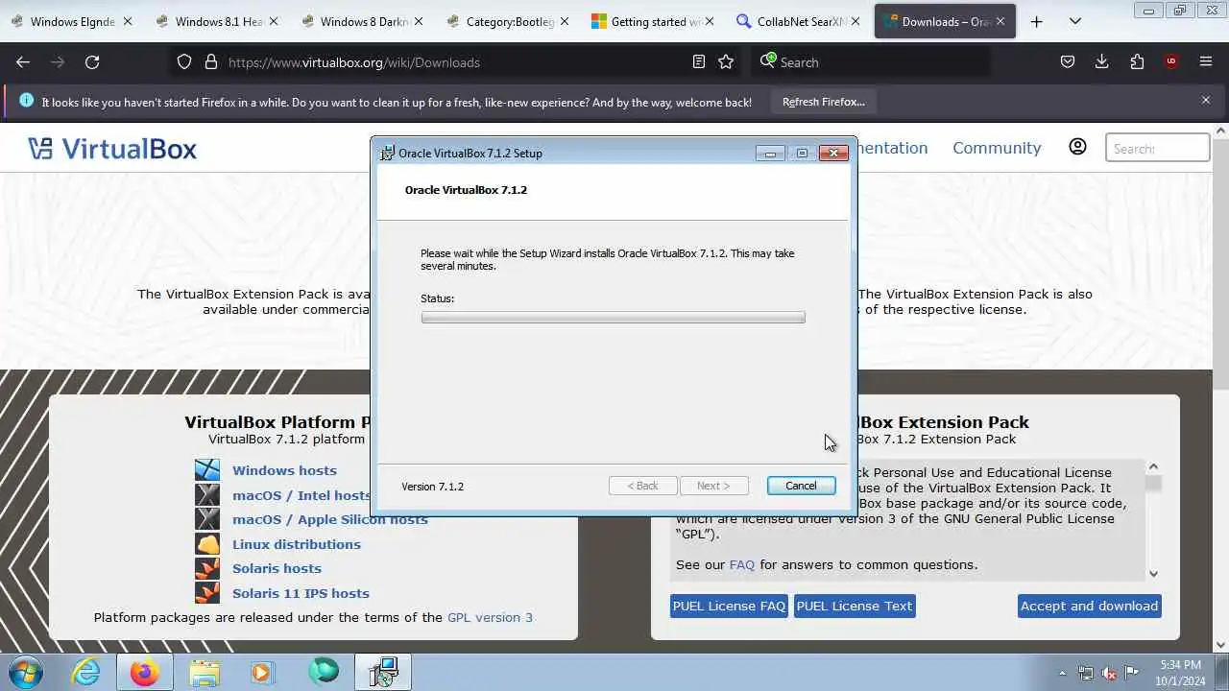Open the Community navigation link
This screenshot has height=691, width=1229.
997,148
